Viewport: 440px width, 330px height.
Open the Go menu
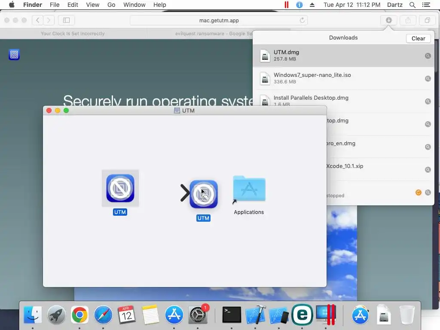tap(111, 5)
